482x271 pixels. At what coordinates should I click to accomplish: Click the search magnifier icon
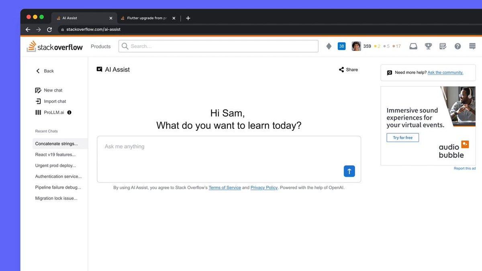coord(125,46)
